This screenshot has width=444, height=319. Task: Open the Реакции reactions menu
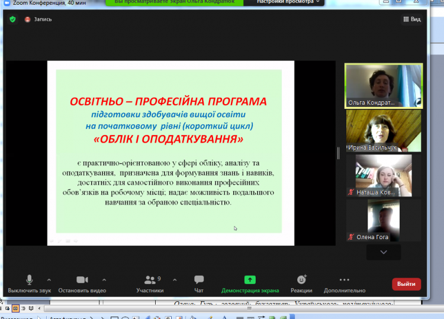pos(301,280)
